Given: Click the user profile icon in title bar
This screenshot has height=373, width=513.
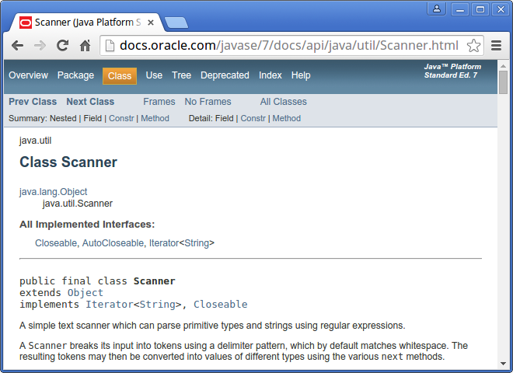Looking at the screenshot, I should click(x=437, y=9).
